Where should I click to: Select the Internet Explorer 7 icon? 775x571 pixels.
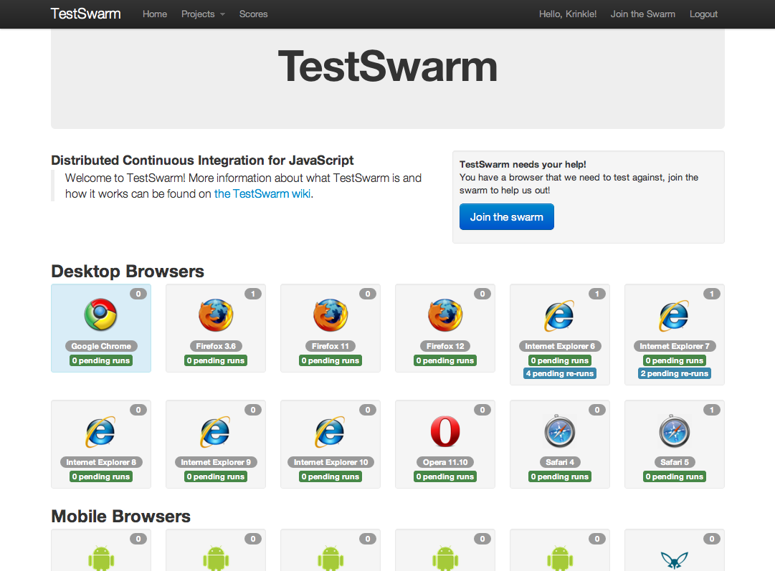(674, 316)
